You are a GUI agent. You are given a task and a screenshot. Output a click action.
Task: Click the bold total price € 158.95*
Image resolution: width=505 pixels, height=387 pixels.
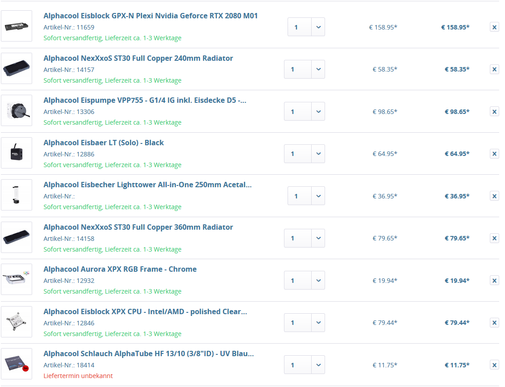point(455,27)
